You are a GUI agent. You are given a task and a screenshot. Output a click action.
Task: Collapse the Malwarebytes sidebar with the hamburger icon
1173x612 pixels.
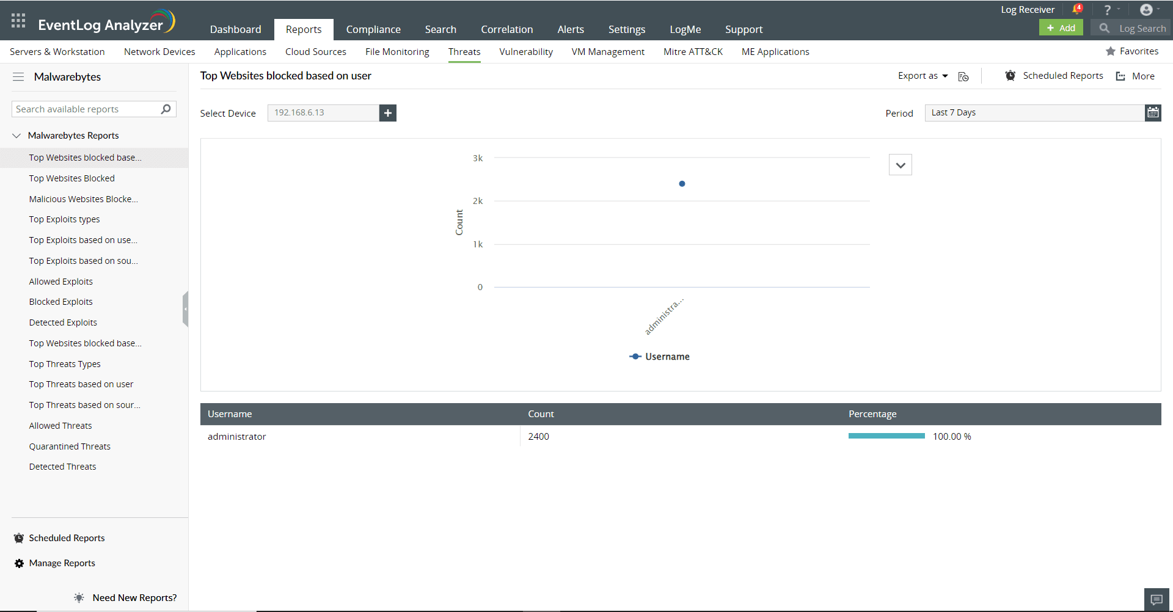tap(18, 77)
